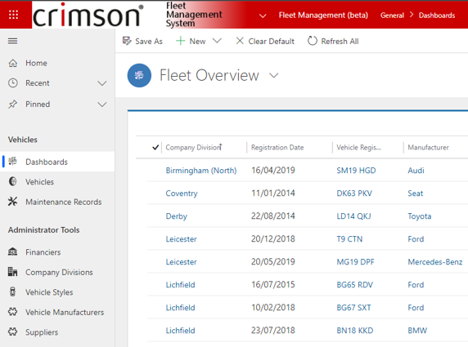Open vehicle registration T9 CTN

point(349,239)
